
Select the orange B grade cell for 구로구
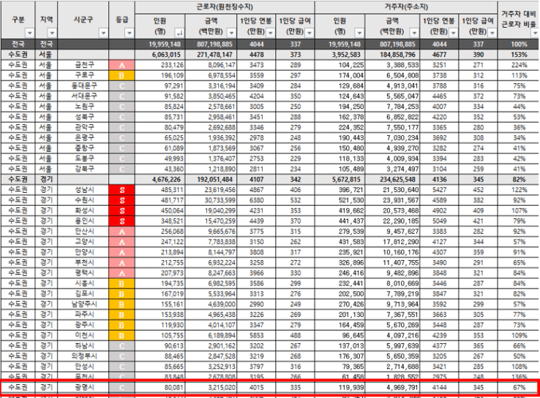coord(121,75)
